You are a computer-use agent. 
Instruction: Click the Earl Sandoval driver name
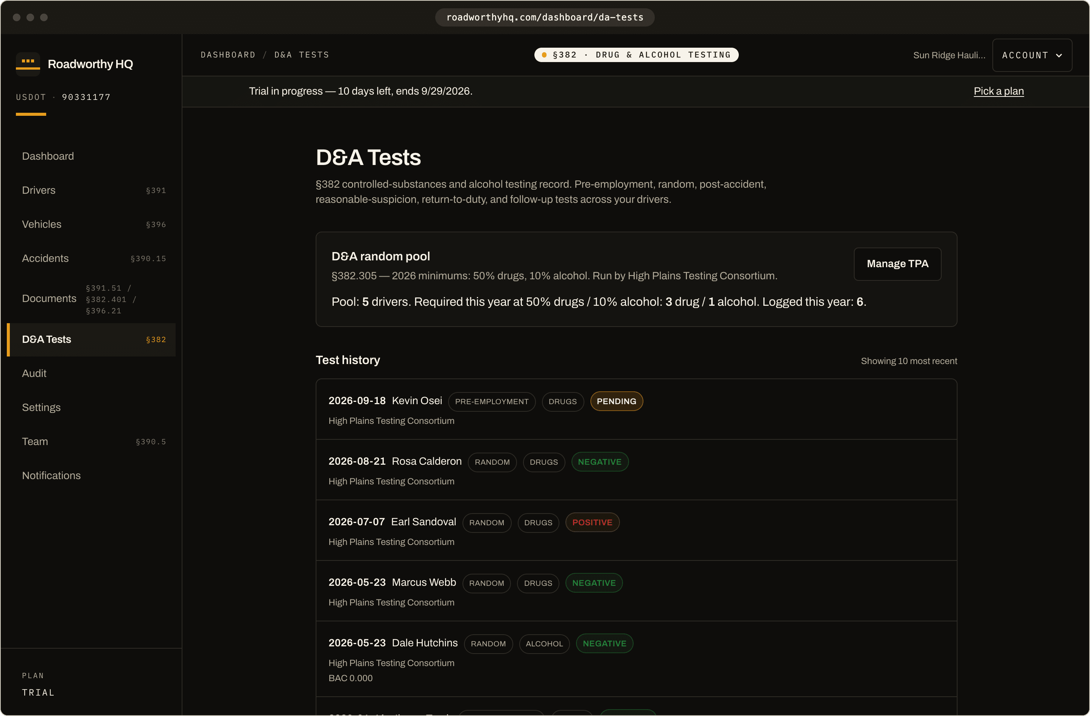(424, 522)
